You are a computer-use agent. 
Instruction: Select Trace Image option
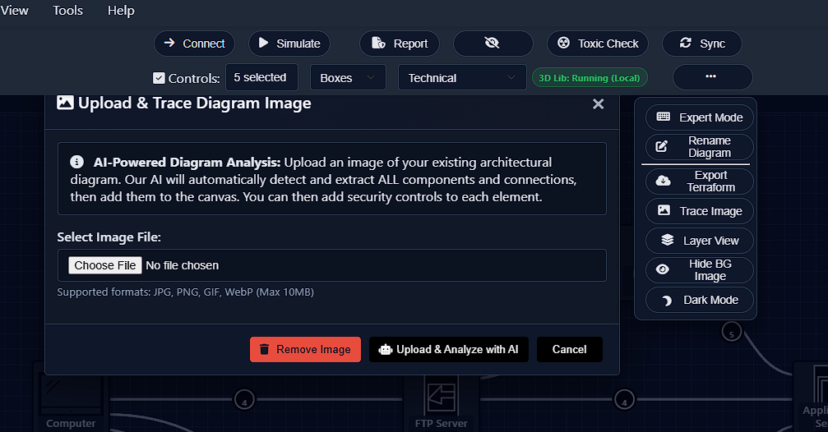[x=699, y=211]
